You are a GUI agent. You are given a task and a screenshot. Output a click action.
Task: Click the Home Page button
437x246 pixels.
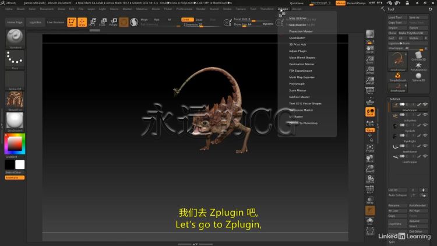(x=15, y=22)
